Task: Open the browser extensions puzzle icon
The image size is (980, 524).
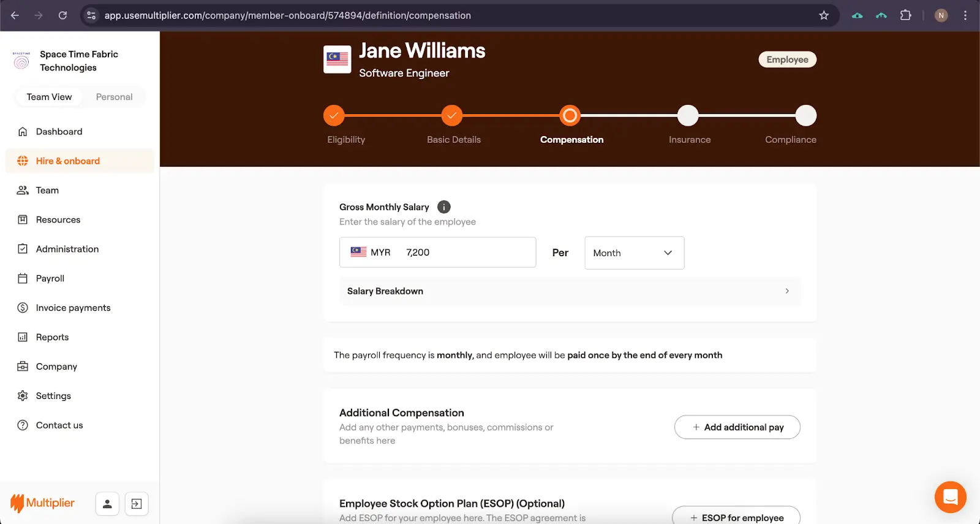Action: click(x=906, y=15)
